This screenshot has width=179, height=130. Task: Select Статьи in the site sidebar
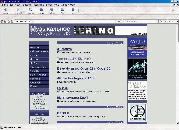point(39,55)
